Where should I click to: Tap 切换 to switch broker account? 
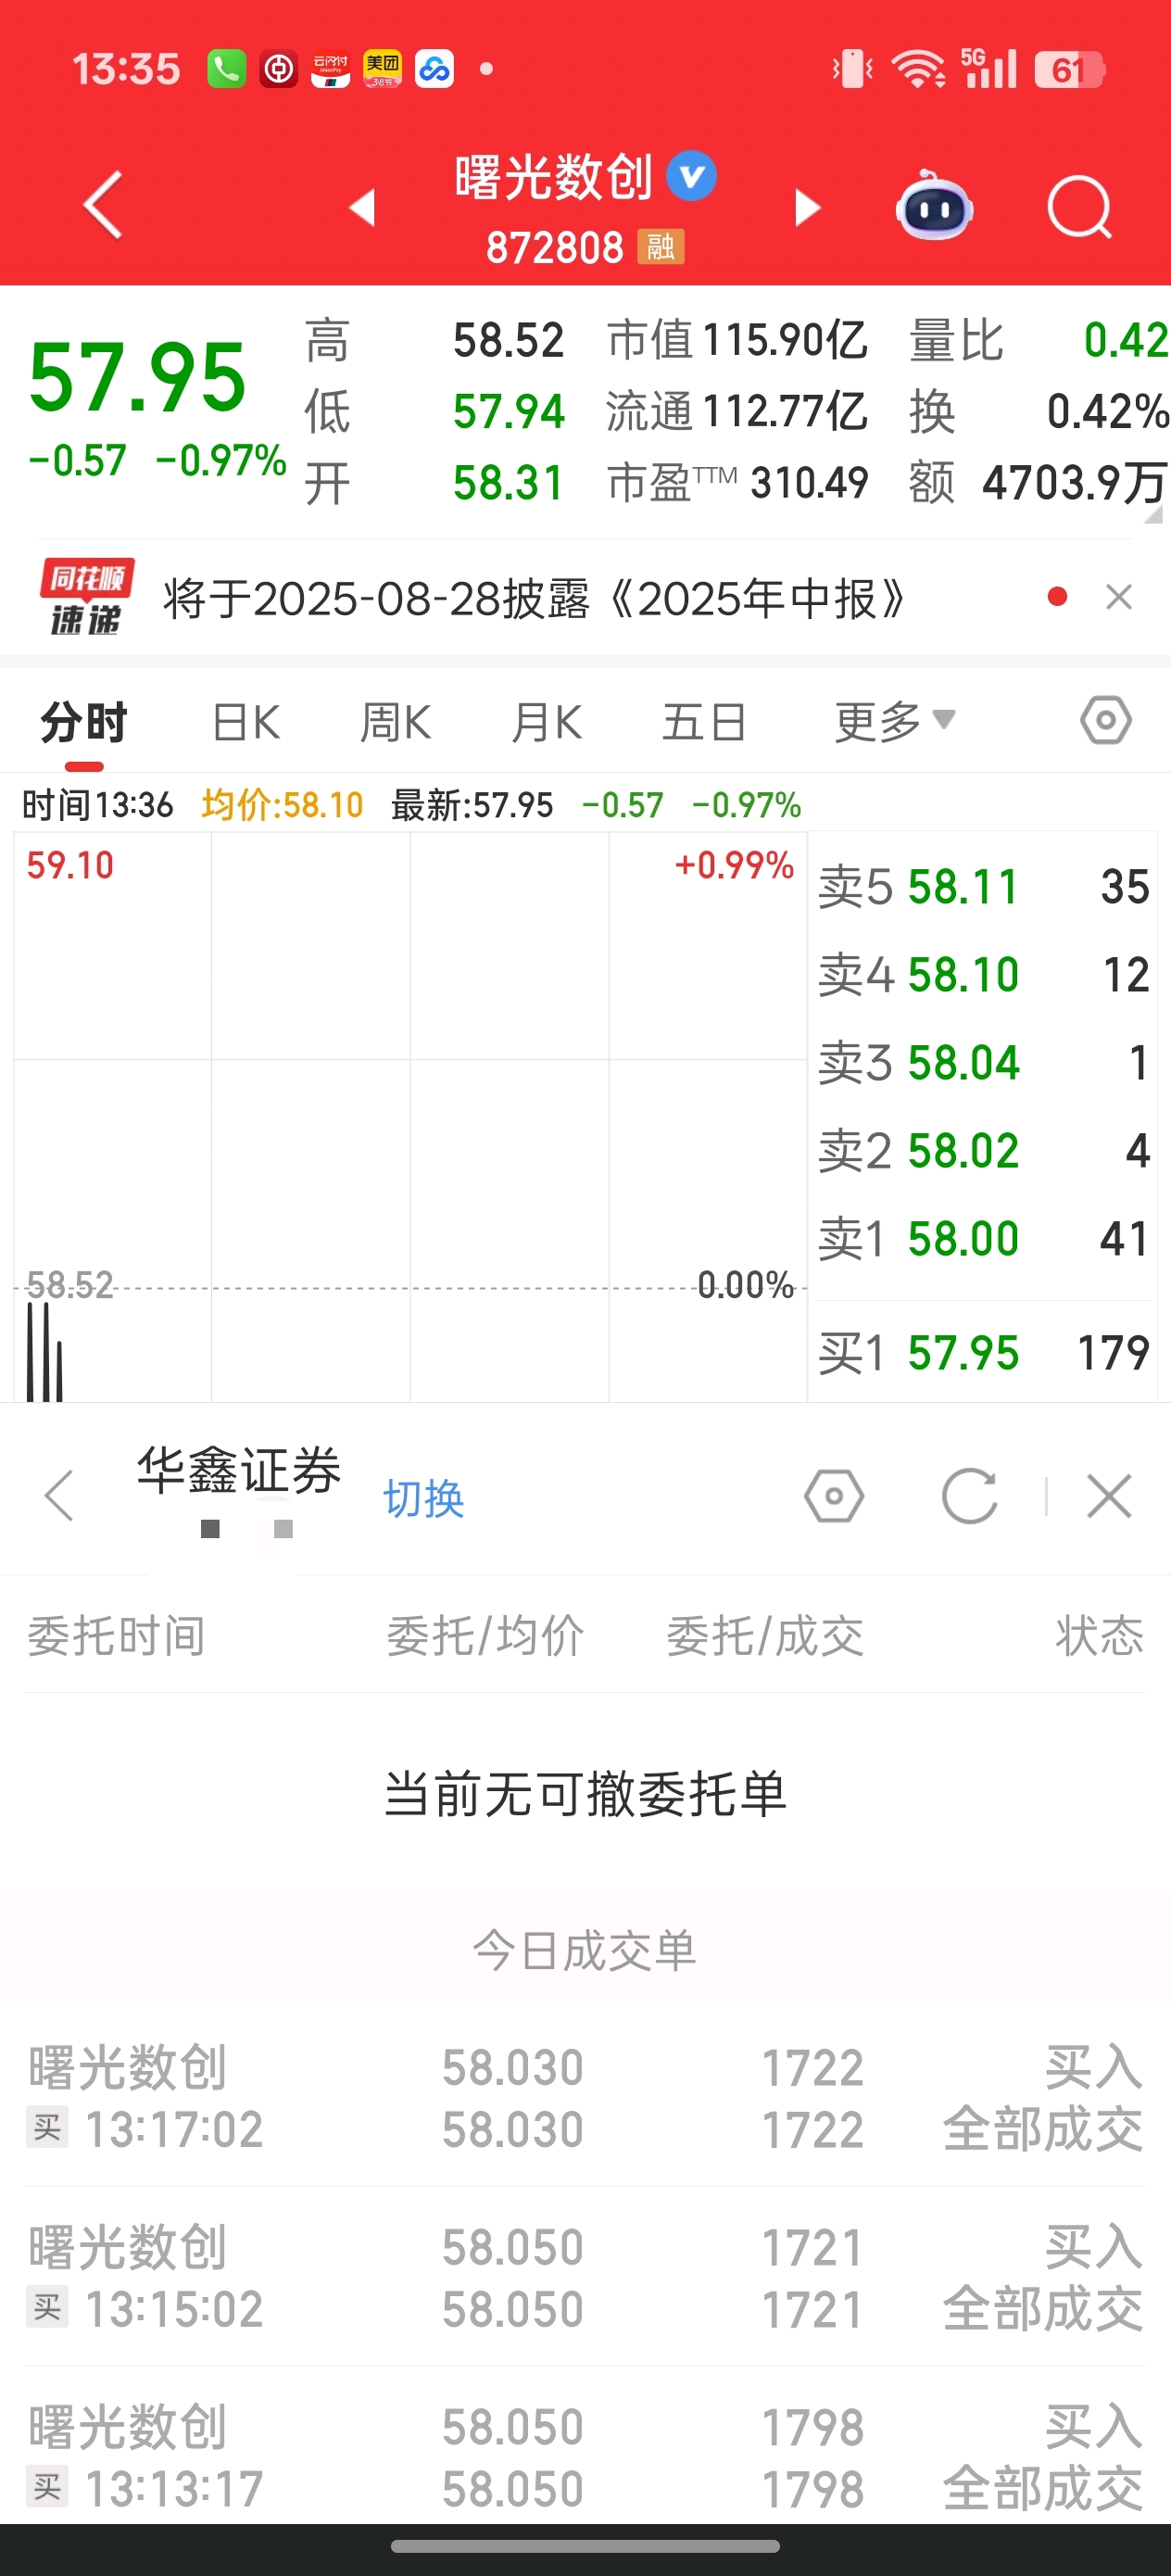click(x=424, y=1499)
